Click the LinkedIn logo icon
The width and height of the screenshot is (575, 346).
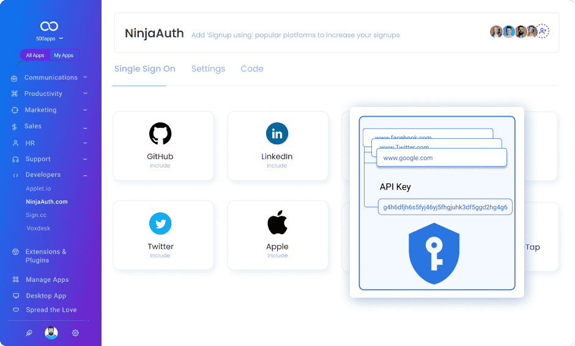277,133
